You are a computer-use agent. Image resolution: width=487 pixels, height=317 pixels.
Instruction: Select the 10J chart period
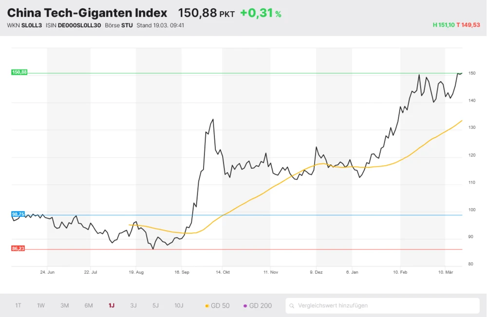pos(179,305)
